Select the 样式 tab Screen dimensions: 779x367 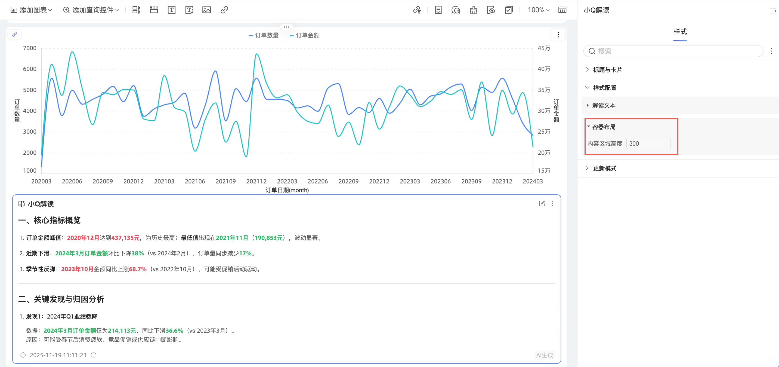(680, 32)
